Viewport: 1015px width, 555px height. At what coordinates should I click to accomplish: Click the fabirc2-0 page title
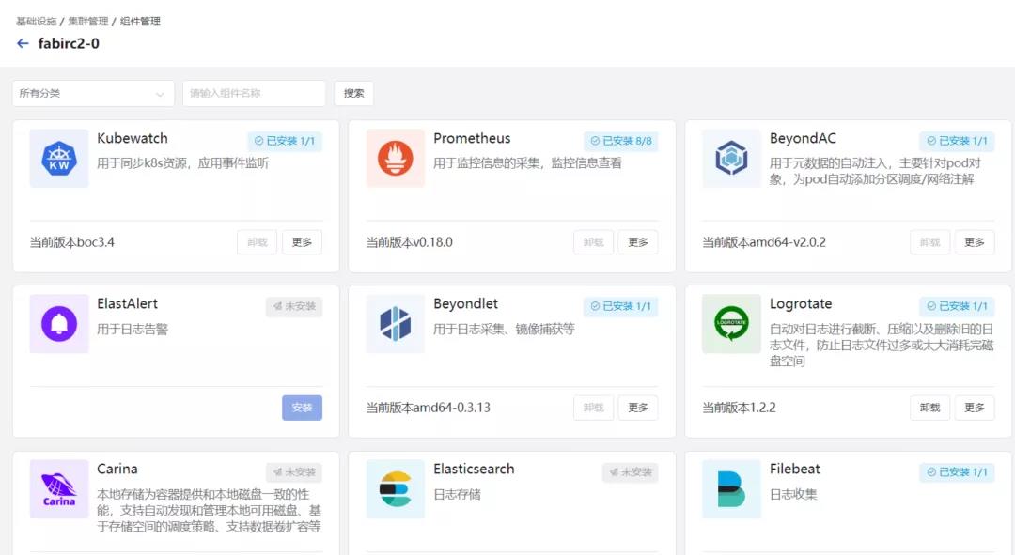[x=69, y=44]
